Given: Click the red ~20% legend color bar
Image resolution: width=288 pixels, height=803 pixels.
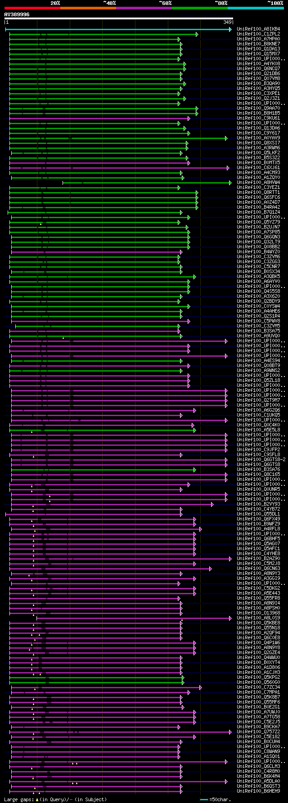Looking at the screenshot, I should tap(32, 8).
